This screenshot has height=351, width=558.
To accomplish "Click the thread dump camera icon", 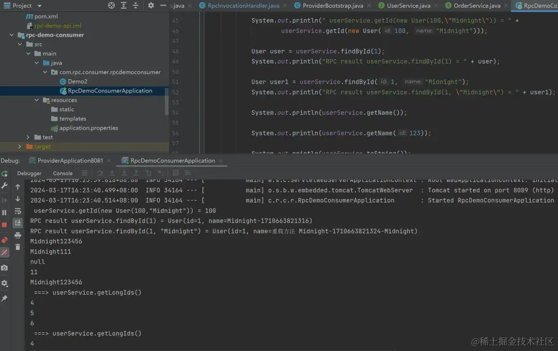I will [4, 268].
